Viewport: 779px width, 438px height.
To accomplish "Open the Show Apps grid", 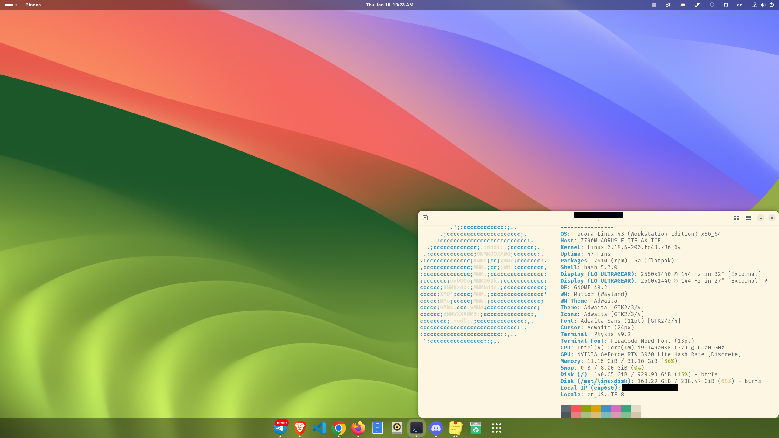I will pos(496,428).
